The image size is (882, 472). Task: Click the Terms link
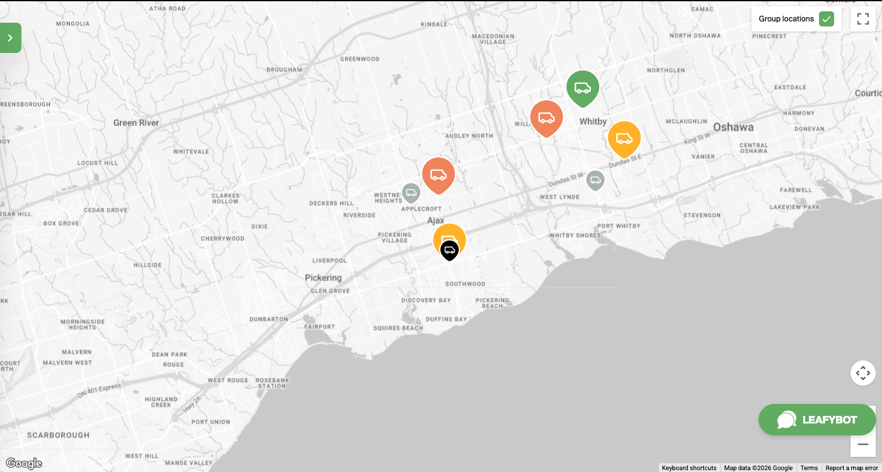tap(809, 468)
